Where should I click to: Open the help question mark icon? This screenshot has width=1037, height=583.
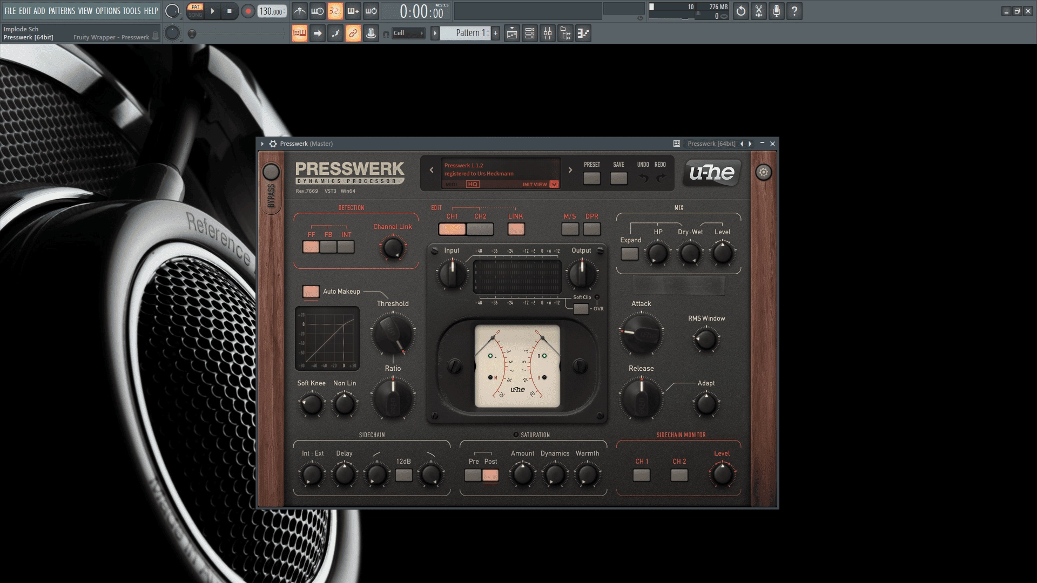[794, 11]
